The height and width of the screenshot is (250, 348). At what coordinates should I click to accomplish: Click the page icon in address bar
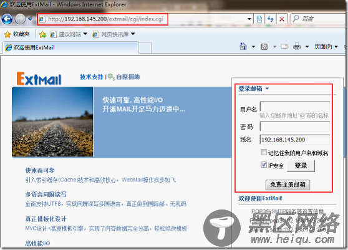click(42, 19)
